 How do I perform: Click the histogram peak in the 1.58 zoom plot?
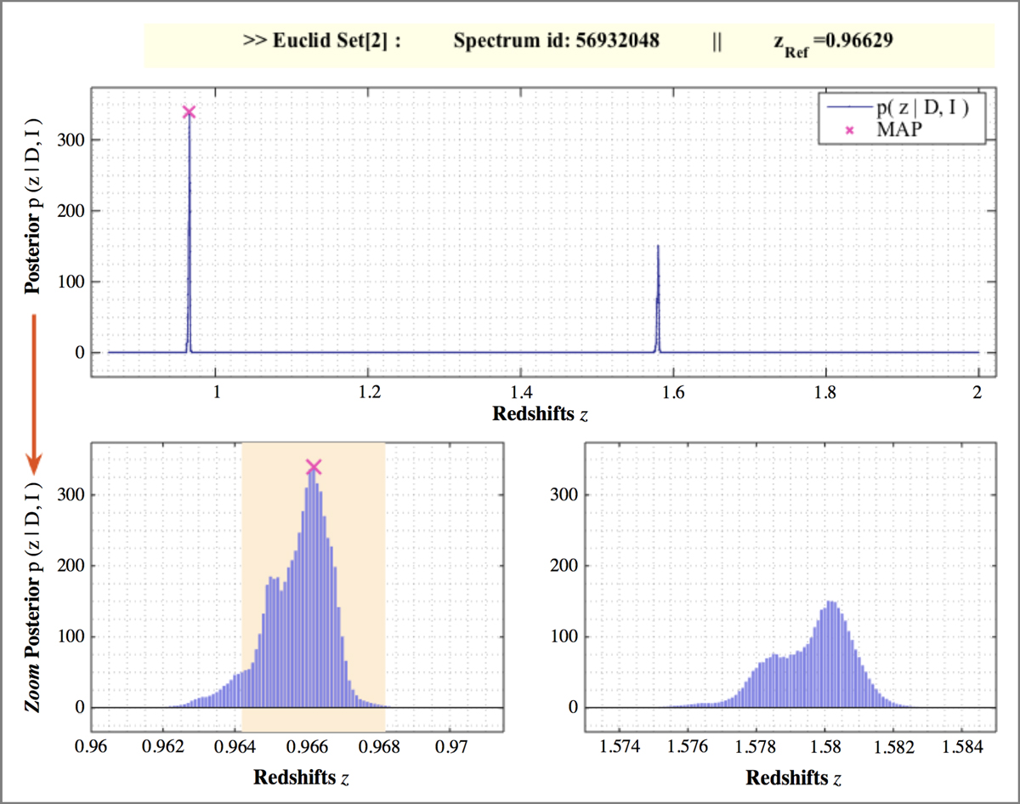pyautogui.click(x=830, y=606)
